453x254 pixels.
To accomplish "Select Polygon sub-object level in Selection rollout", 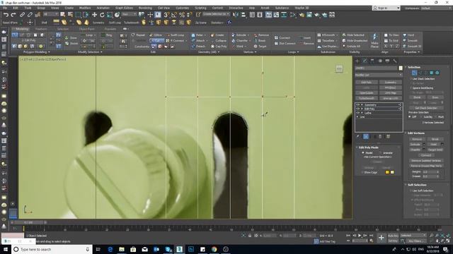I will point(432,73).
